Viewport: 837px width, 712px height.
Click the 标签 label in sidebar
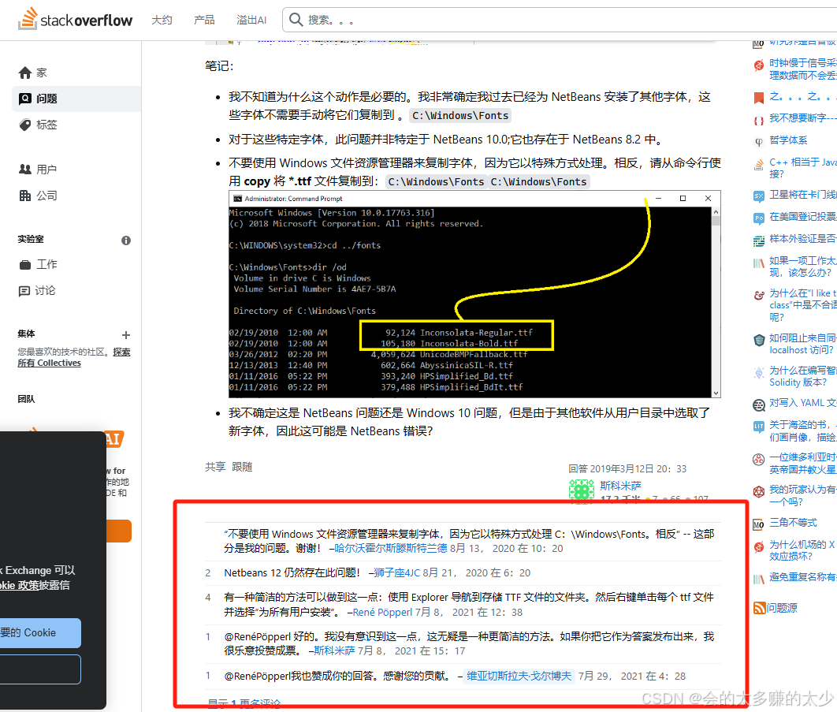click(46, 125)
